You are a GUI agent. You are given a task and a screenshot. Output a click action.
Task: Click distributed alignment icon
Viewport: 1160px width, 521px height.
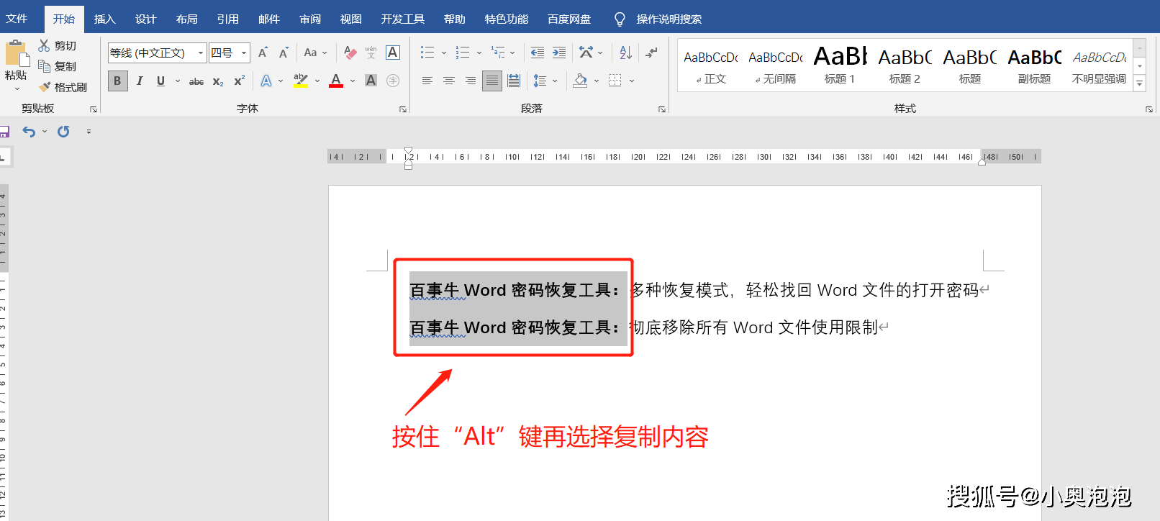[514, 81]
